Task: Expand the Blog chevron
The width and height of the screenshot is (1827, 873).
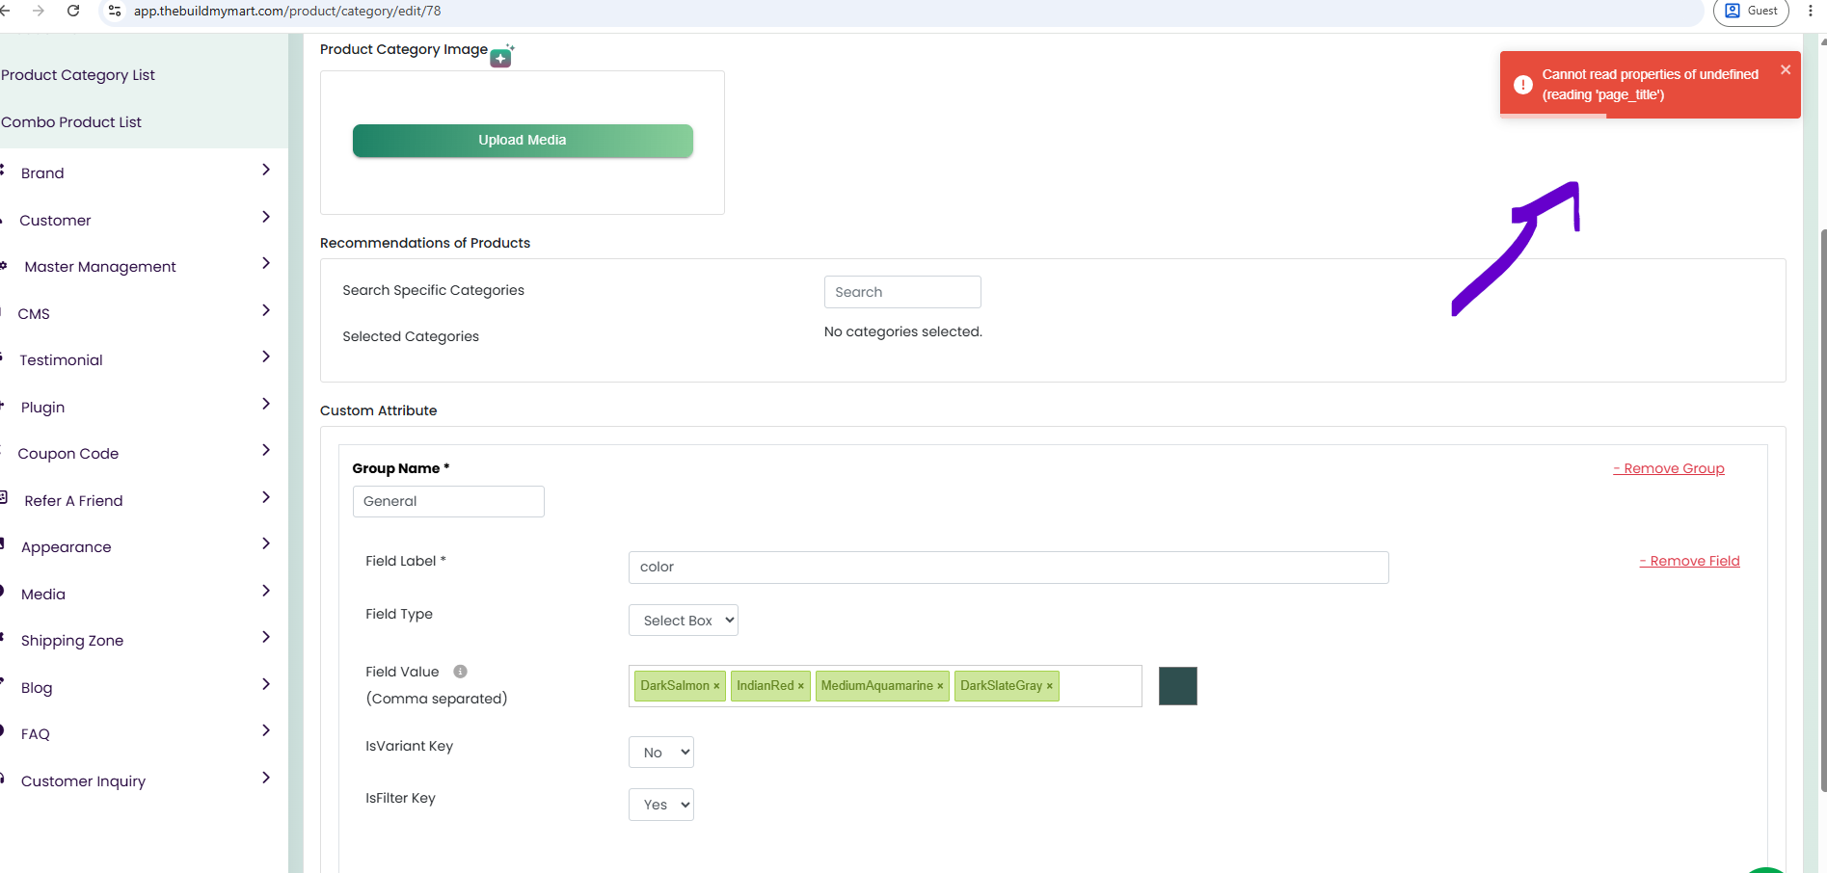Action: coord(266,684)
